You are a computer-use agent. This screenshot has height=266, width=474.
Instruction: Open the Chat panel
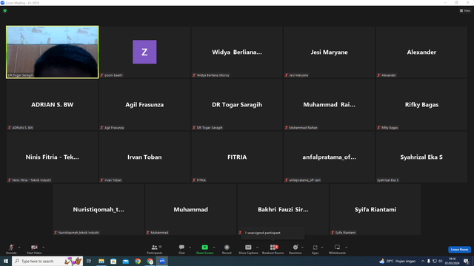coord(181,249)
